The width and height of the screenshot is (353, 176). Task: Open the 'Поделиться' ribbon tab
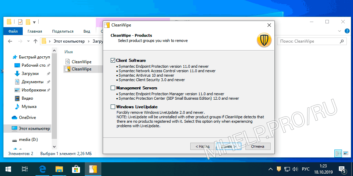coord(63,31)
